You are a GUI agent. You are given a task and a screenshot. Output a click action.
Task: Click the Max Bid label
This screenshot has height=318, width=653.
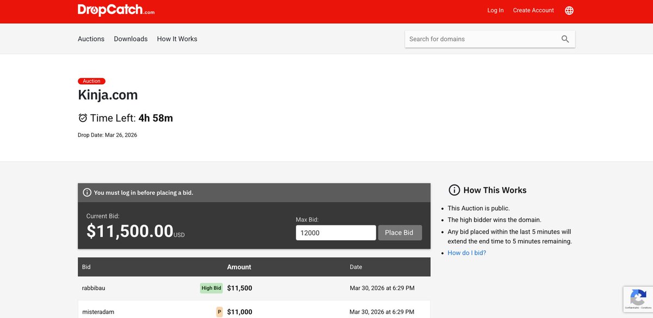coord(307,220)
